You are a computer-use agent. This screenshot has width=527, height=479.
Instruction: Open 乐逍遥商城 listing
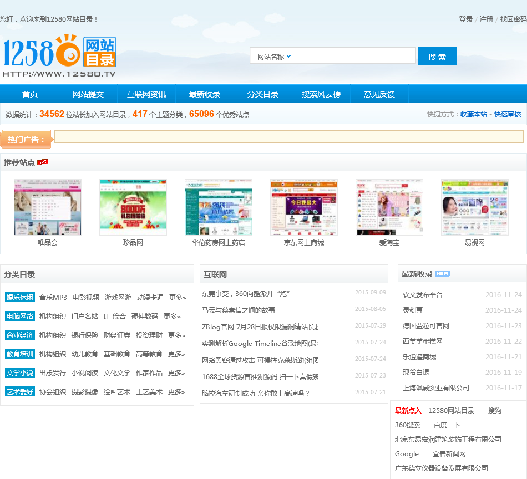pos(419,356)
